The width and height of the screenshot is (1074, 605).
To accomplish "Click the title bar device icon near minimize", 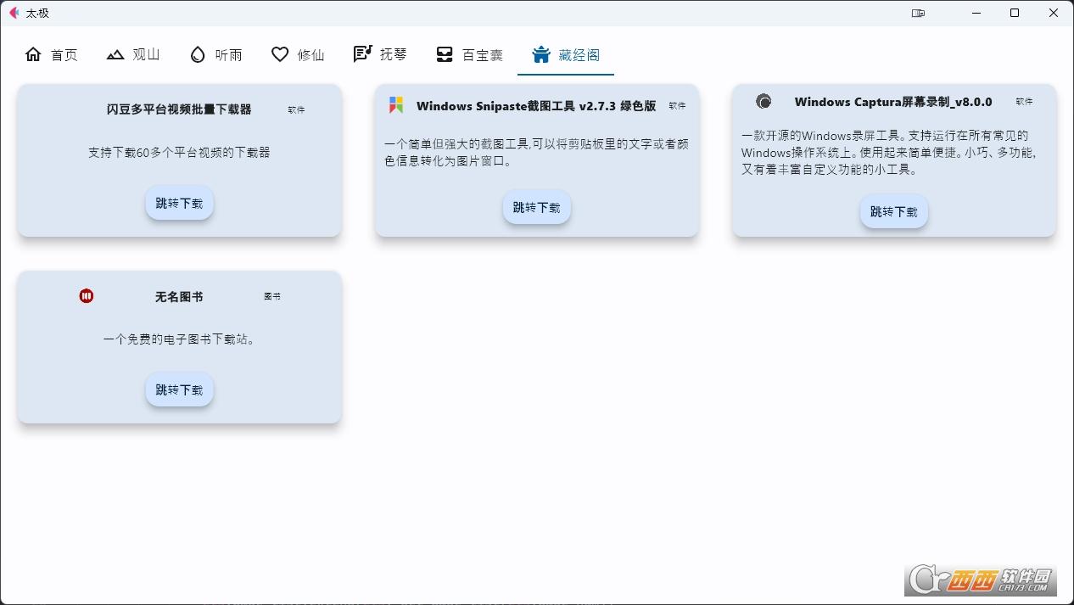I will pos(918,13).
